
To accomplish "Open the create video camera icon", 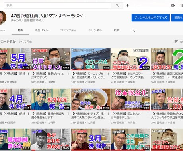I will (173, 6).
